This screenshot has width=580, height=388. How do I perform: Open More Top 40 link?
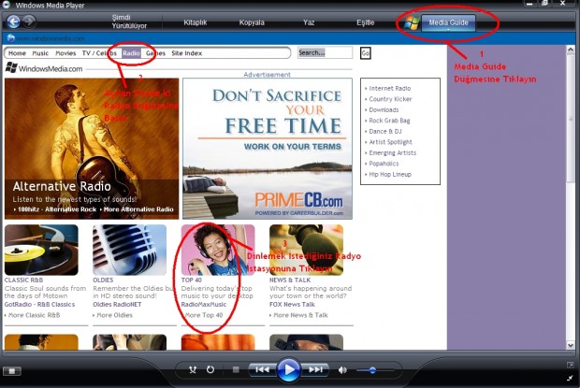point(202,315)
